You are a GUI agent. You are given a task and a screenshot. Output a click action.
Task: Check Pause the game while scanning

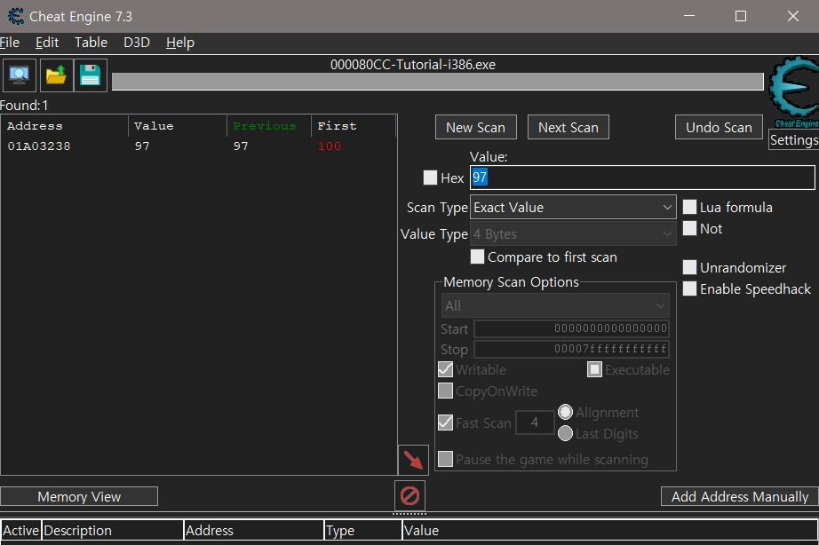(445, 460)
